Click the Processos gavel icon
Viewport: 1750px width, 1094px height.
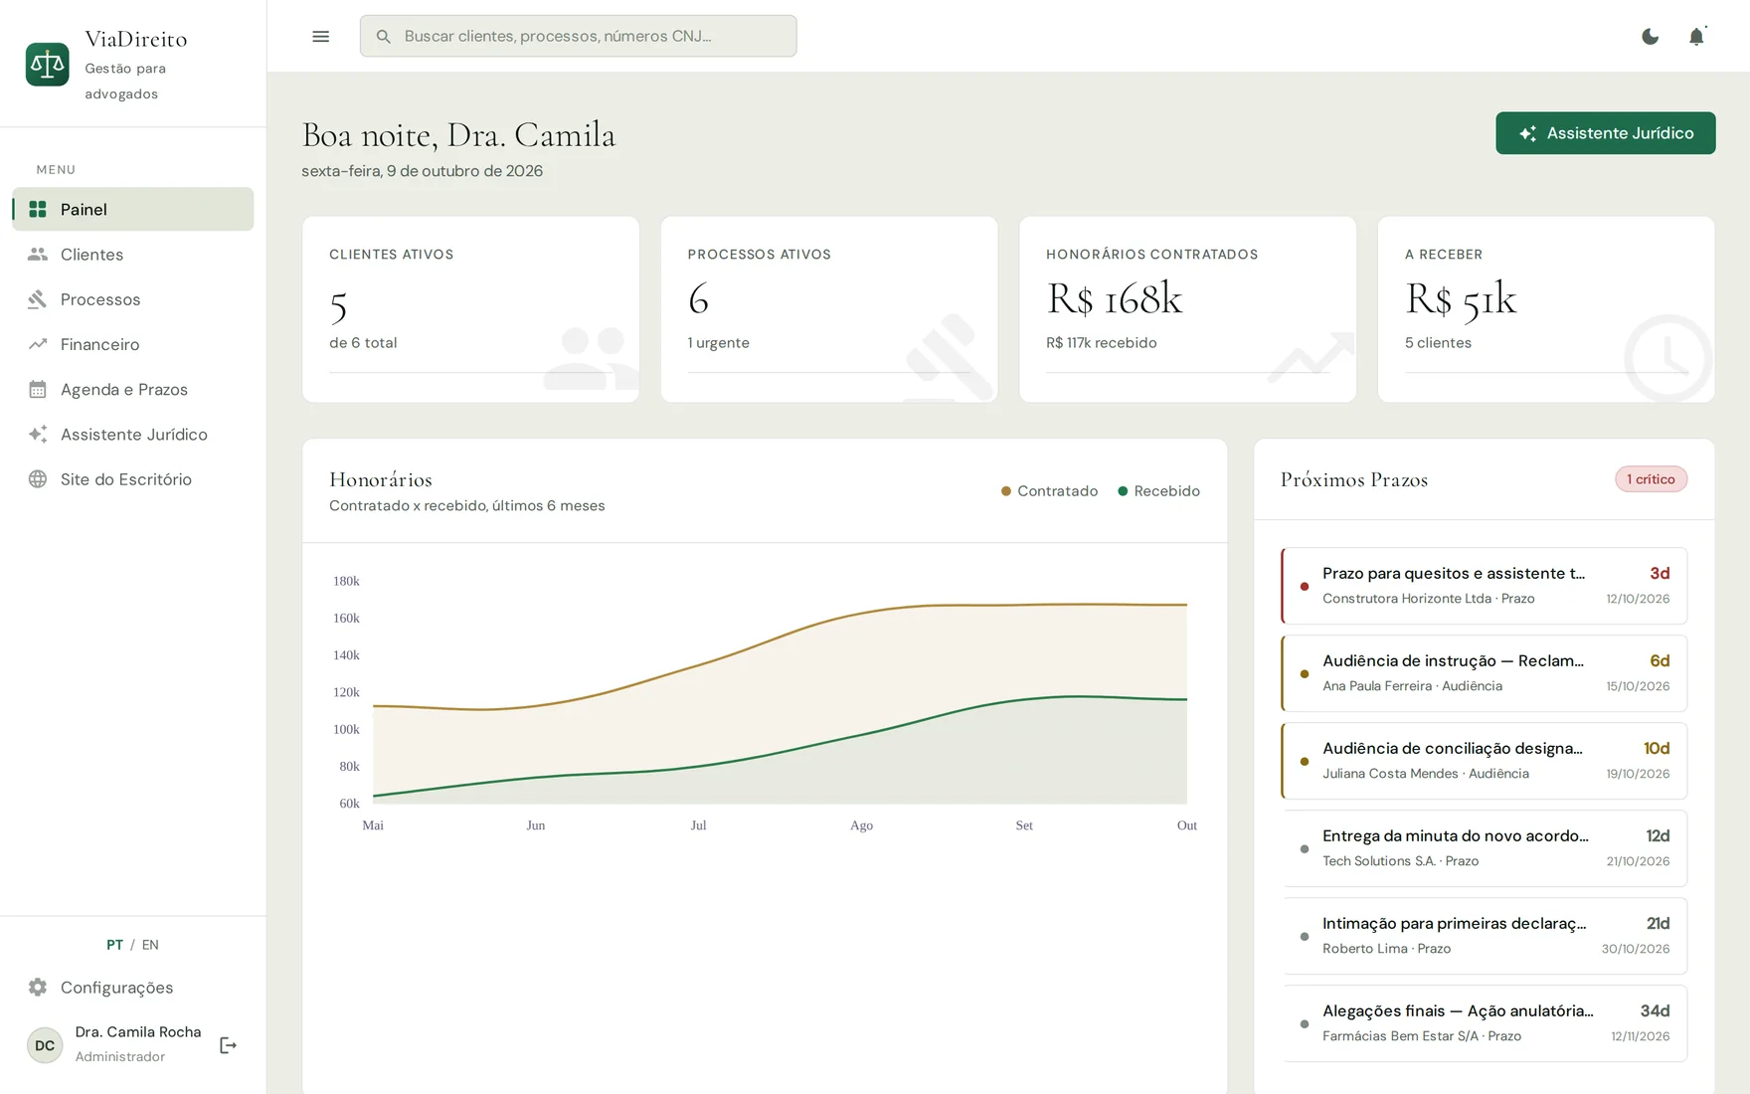coord(38,299)
